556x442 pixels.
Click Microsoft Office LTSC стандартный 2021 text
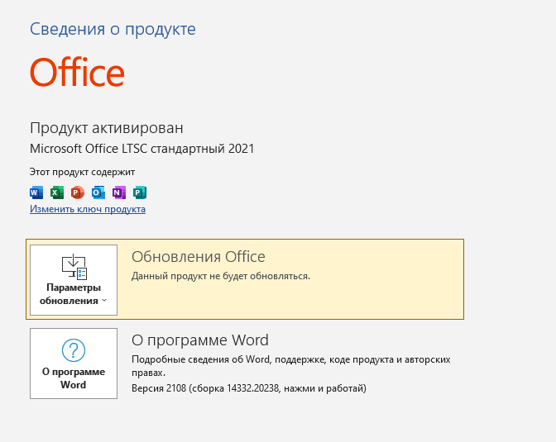tap(141, 149)
